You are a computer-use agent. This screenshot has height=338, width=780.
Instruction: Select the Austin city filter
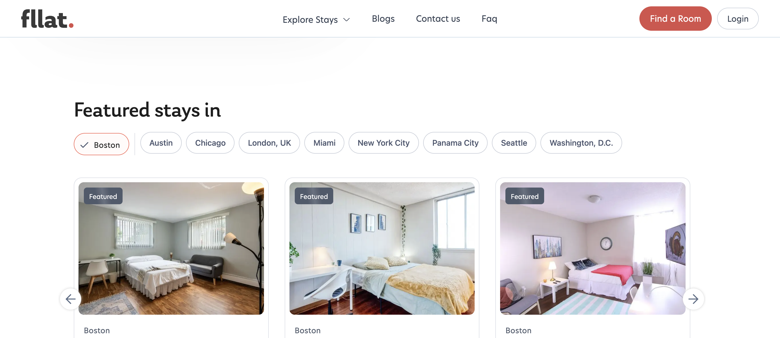(x=161, y=143)
